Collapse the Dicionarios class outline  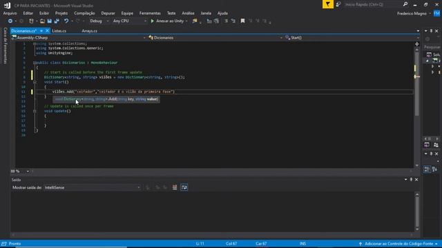click(35, 63)
